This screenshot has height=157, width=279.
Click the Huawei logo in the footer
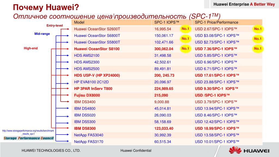[249, 150]
